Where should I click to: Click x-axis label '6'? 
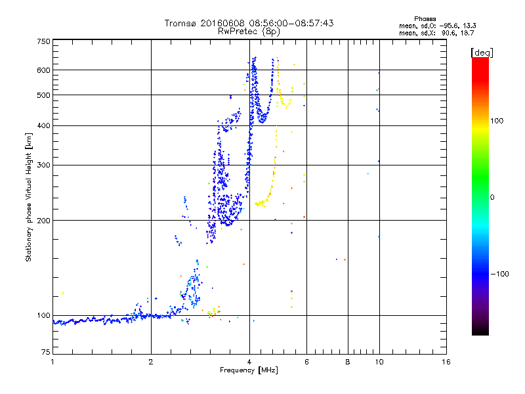tap(306, 362)
